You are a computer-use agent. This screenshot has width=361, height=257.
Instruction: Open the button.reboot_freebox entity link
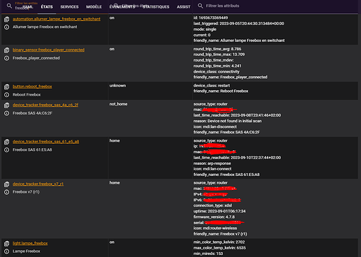(32, 87)
